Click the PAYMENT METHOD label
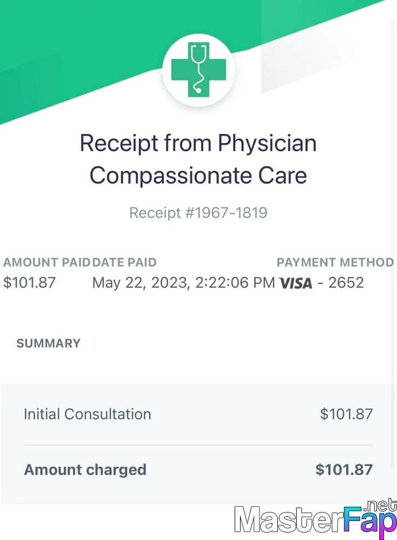This screenshot has width=397, height=540. coord(336,262)
